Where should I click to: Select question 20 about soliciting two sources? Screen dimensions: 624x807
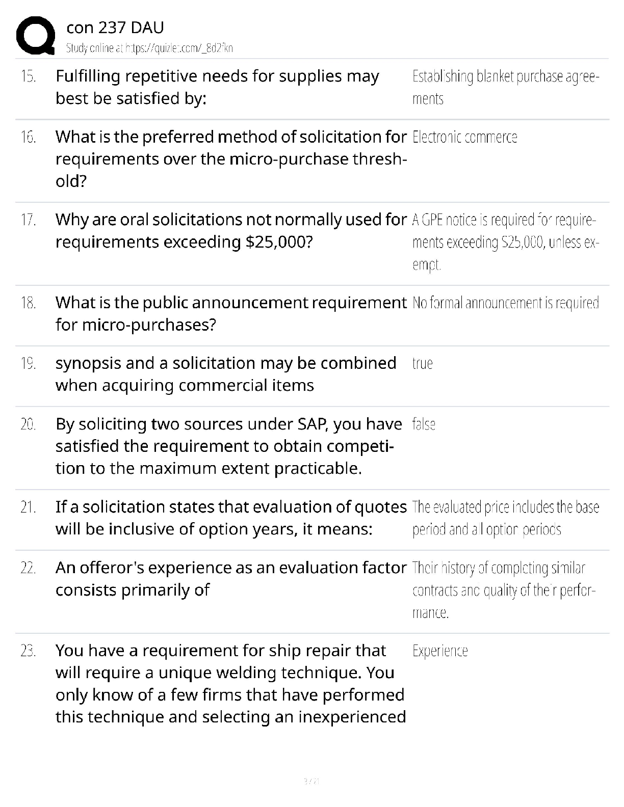click(x=229, y=446)
